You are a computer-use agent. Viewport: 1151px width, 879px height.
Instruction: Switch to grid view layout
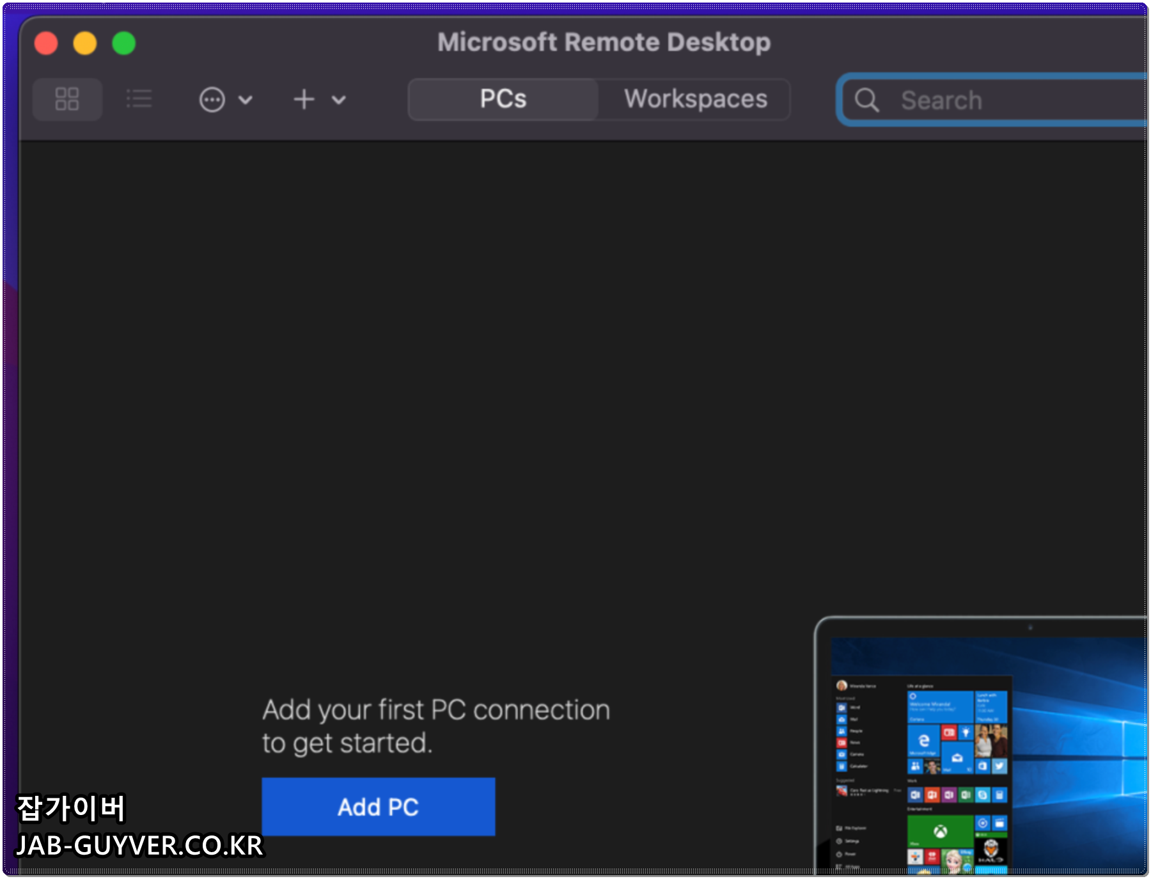click(67, 99)
